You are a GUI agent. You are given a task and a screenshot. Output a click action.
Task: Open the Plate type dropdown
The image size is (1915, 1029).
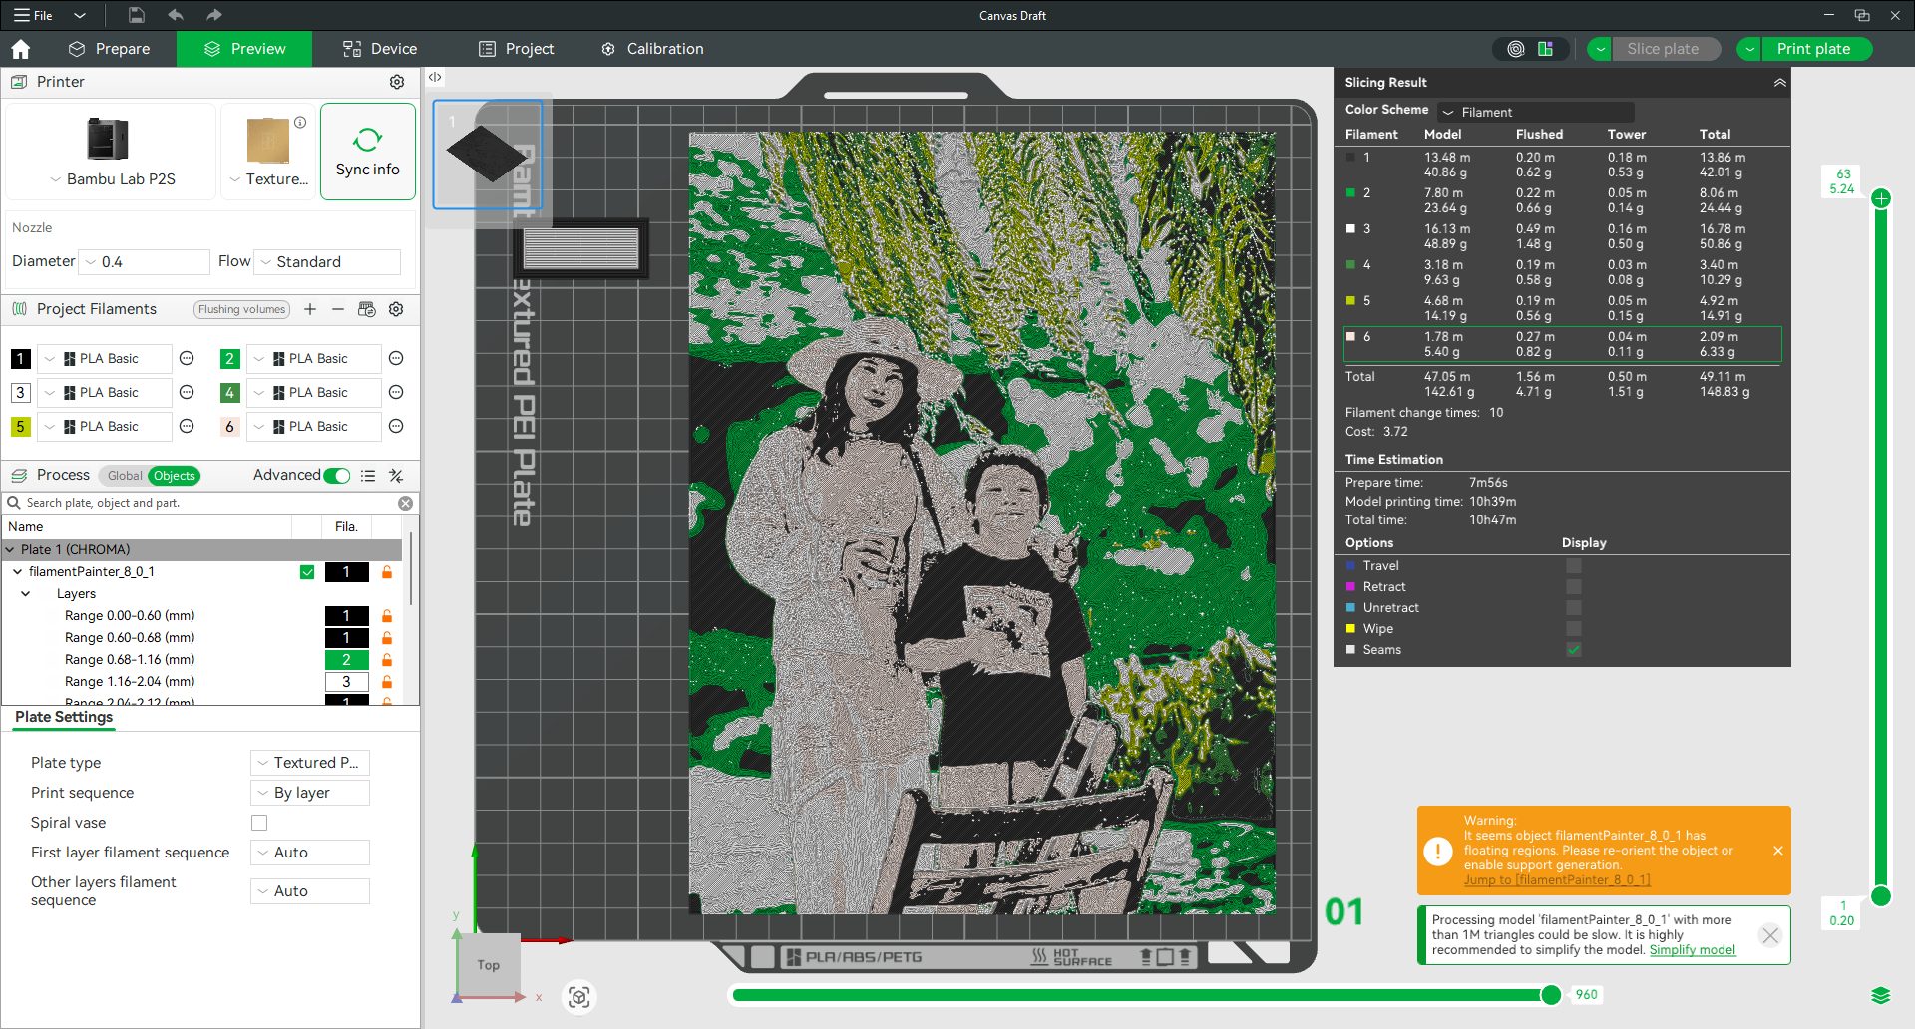point(310,763)
